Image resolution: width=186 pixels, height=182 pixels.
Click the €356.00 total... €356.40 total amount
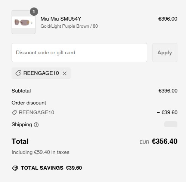[x=165, y=142]
